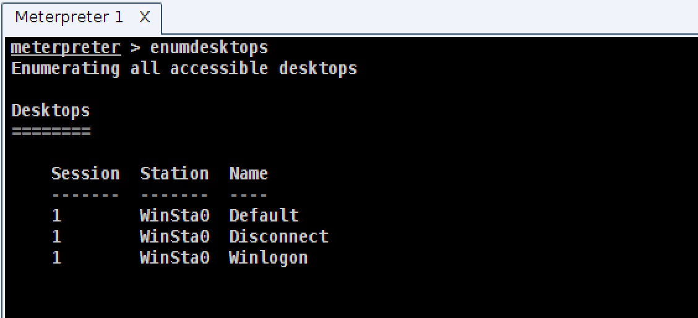The width and height of the screenshot is (698, 318).
Task: Select the Disconnect desktop name
Action: (278, 236)
